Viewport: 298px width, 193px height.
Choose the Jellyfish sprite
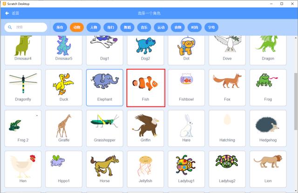[145, 169]
